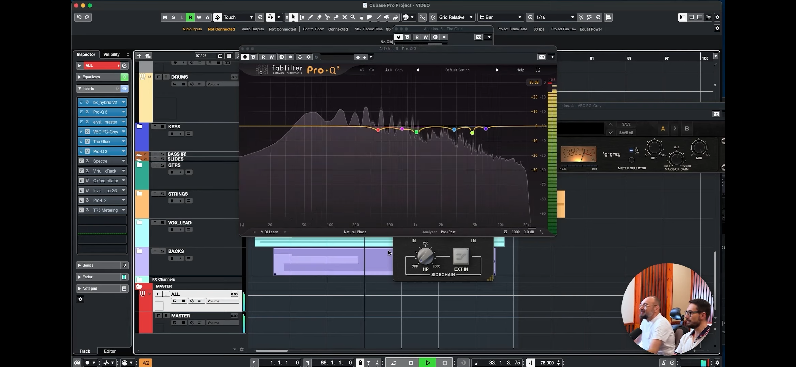Viewport: 796px width, 367px height.
Task: Adjust the HP sidechain knob
Action: coord(425,256)
